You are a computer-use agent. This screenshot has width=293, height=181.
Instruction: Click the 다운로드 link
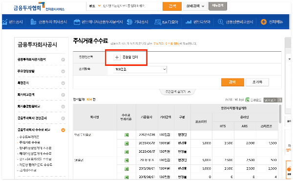(256, 100)
